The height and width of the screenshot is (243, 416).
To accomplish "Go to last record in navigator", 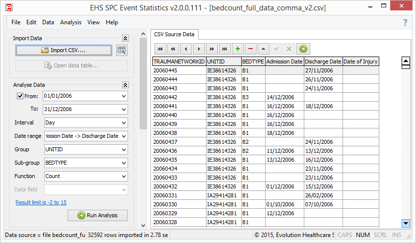I will (224, 49).
